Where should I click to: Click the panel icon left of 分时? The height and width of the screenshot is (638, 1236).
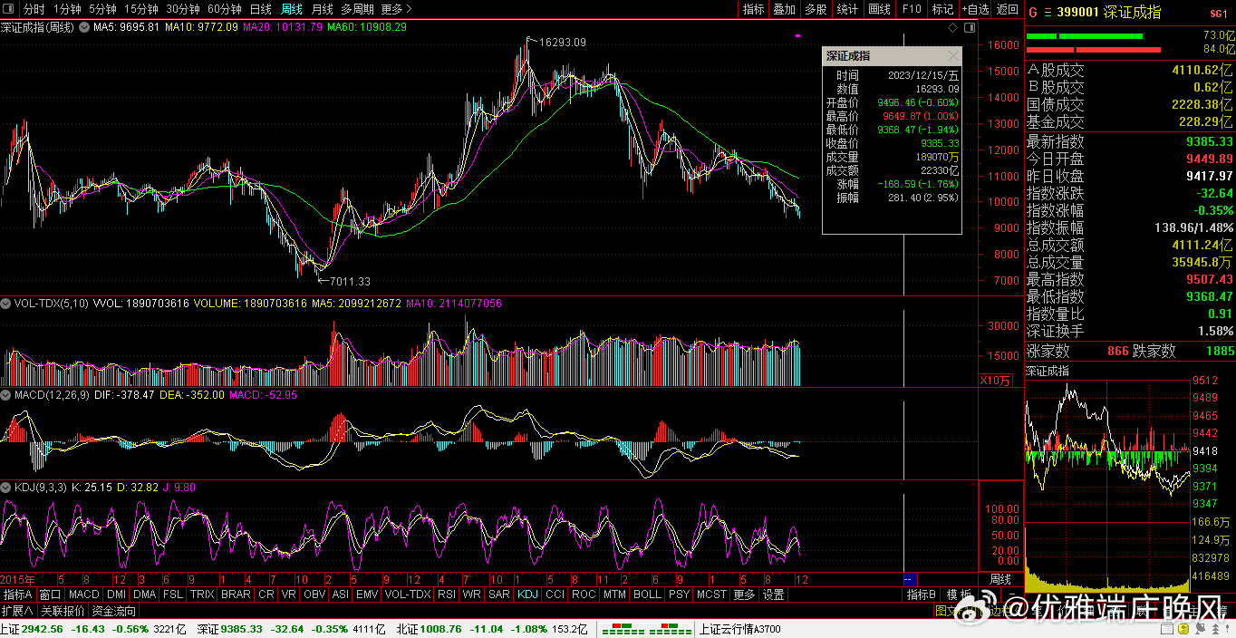pos(8,9)
